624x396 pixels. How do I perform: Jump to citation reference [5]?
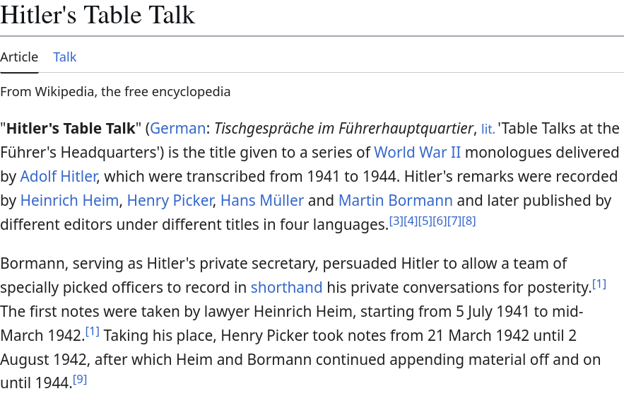coord(425,221)
